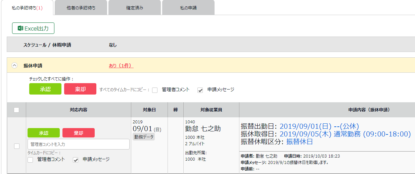Click the Excel icon on export button
The image size is (415, 174).
20,28
